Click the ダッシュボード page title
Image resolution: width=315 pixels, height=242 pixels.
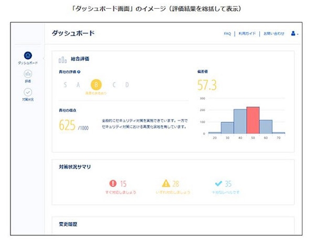coord(73,33)
